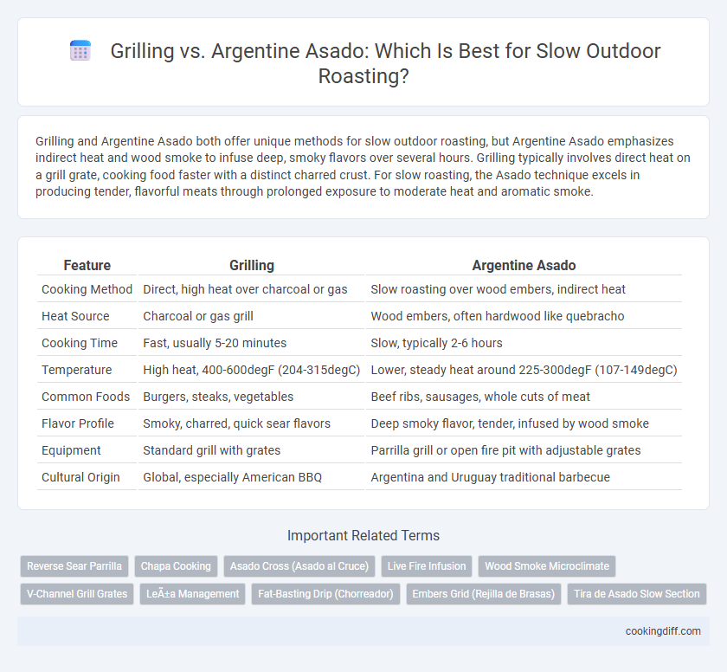Click the Important Related Terms heading
Screen dimensions: 727x672
pos(363,536)
